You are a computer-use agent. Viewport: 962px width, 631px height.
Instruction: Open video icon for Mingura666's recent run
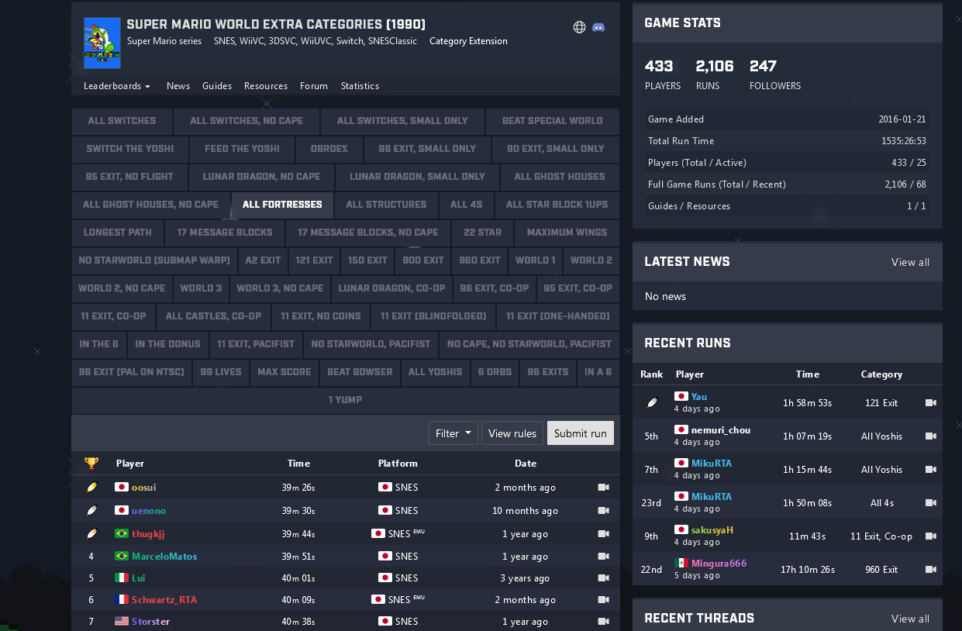(931, 570)
